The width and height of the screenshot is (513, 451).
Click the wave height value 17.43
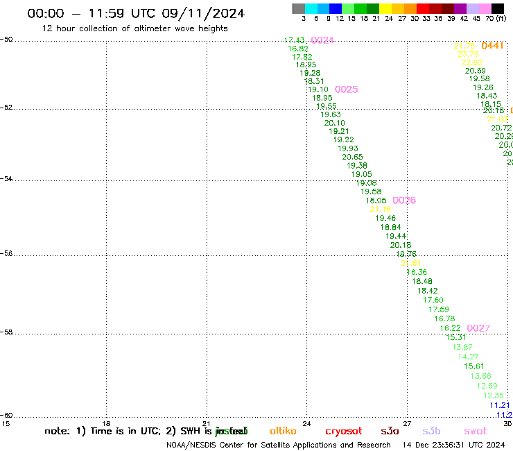(x=294, y=40)
